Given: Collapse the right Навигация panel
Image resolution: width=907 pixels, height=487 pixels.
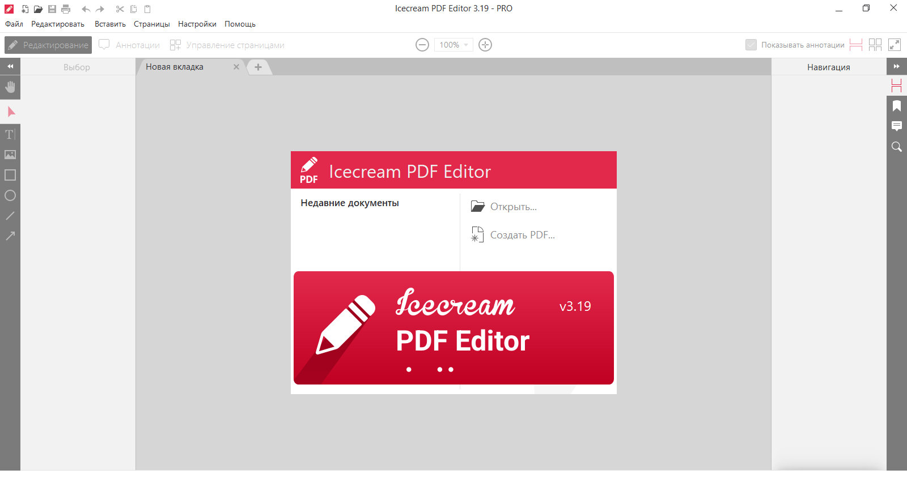Looking at the screenshot, I should (897, 67).
